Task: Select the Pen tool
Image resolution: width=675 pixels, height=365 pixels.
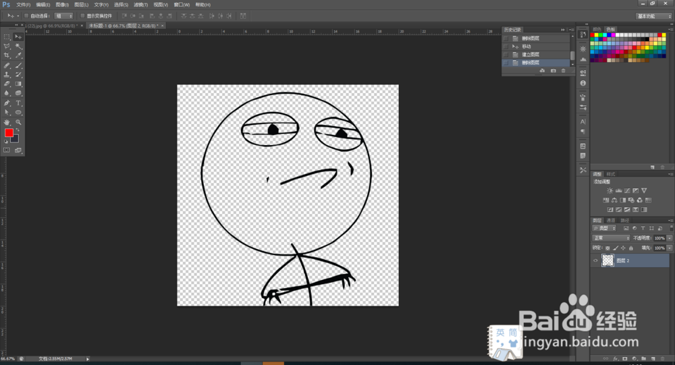Action: [x=7, y=103]
